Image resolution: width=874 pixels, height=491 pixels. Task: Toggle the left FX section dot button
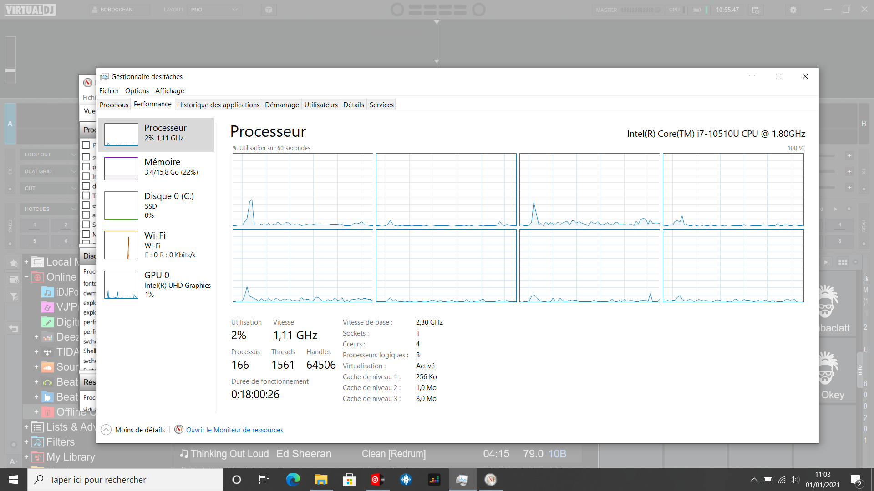(x=10, y=189)
